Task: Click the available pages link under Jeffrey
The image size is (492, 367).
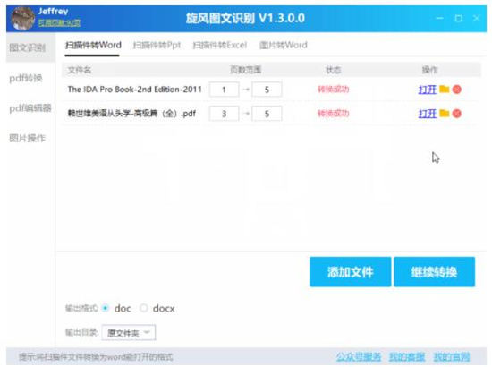Action: click(59, 23)
